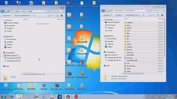
Task: Open address bar history dropdown in aulas window
Action: (46, 11)
